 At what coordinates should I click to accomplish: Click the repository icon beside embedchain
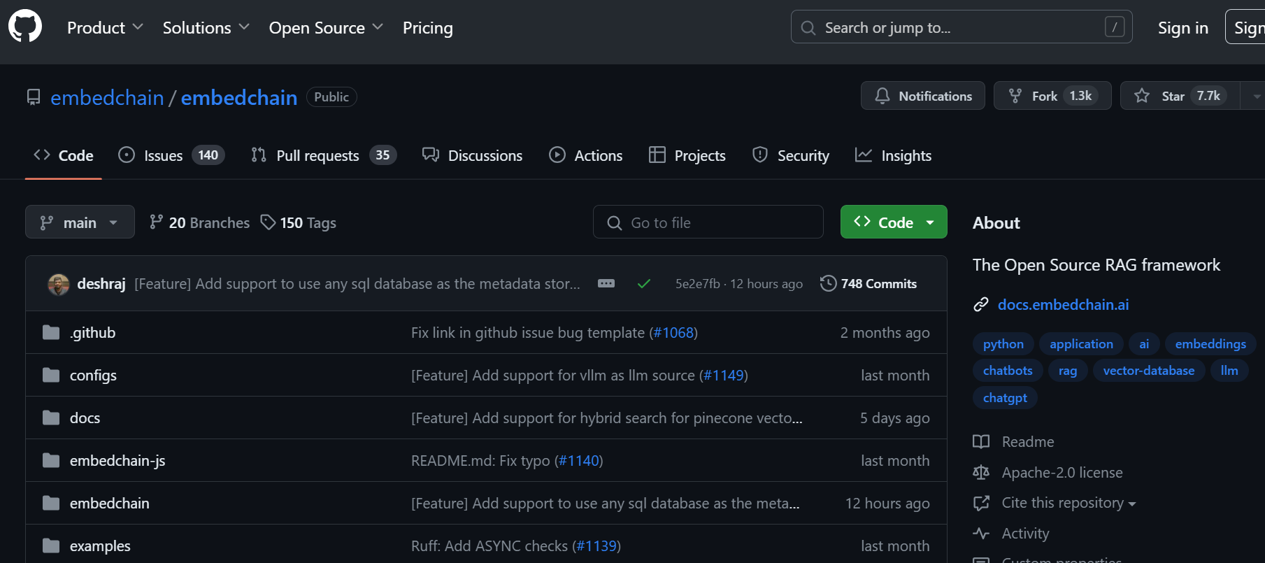[34, 97]
